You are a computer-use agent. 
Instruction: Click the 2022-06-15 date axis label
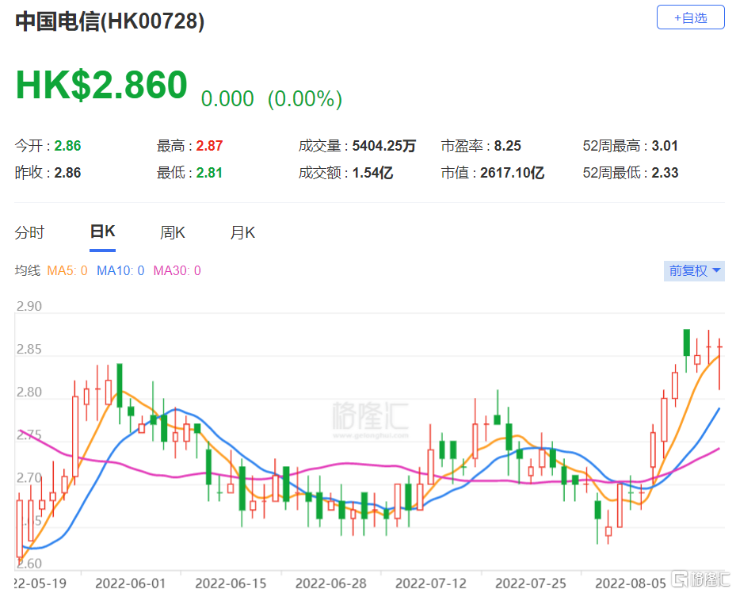(x=231, y=583)
